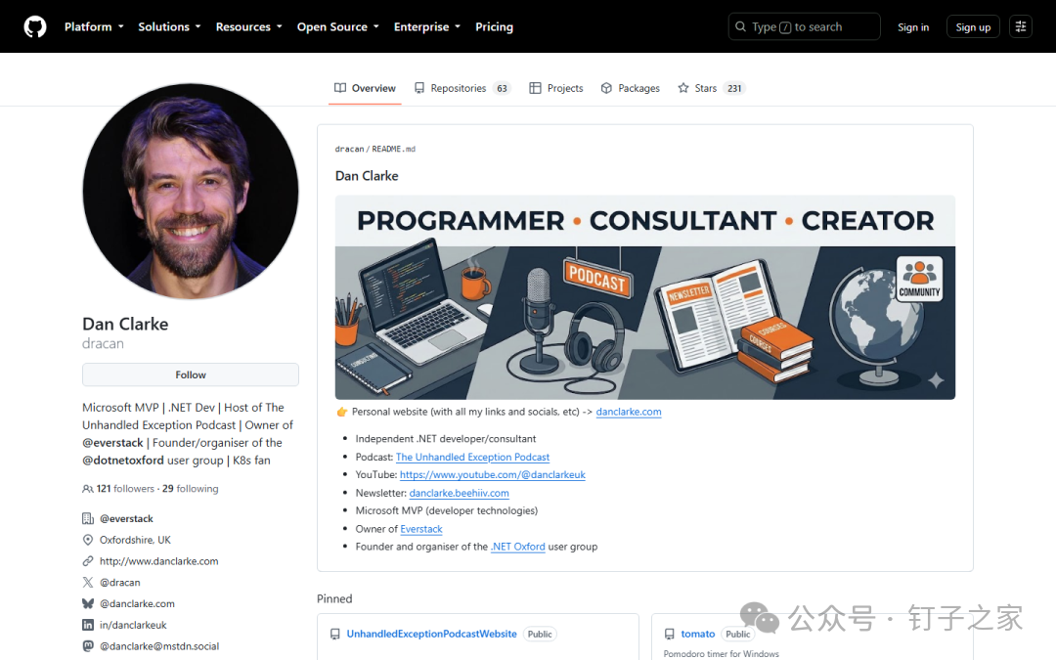The image size is (1056, 660).
Task: Click the Mastodon logo icon
Action: pos(88,646)
